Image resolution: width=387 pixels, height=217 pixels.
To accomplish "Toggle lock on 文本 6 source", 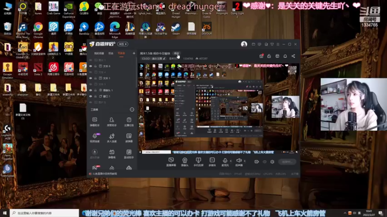I will point(95,66).
